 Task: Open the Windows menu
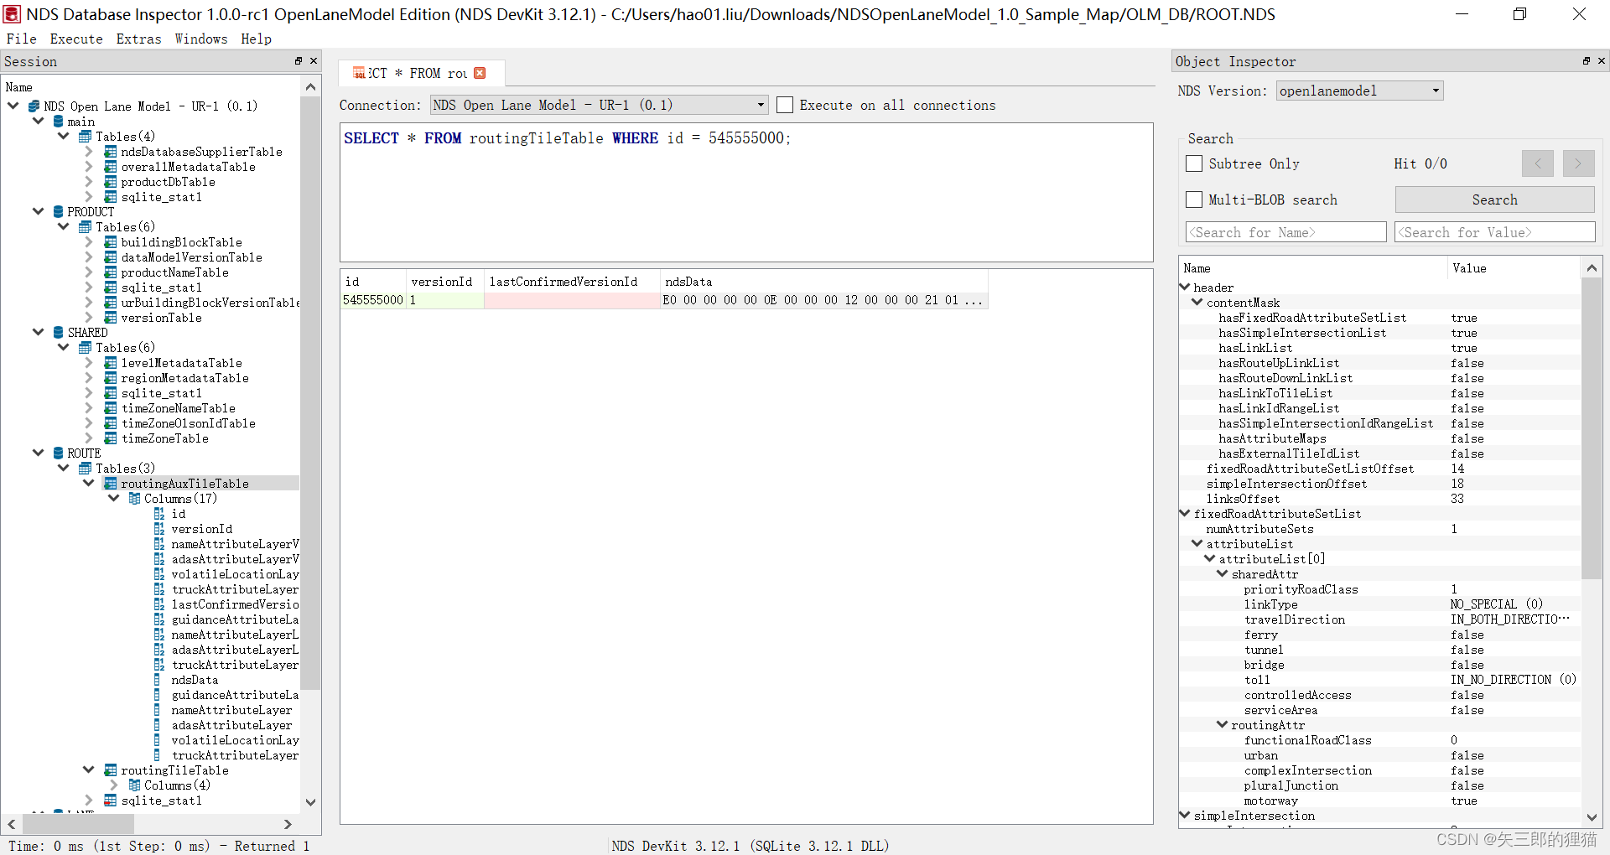[x=201, y=39]
